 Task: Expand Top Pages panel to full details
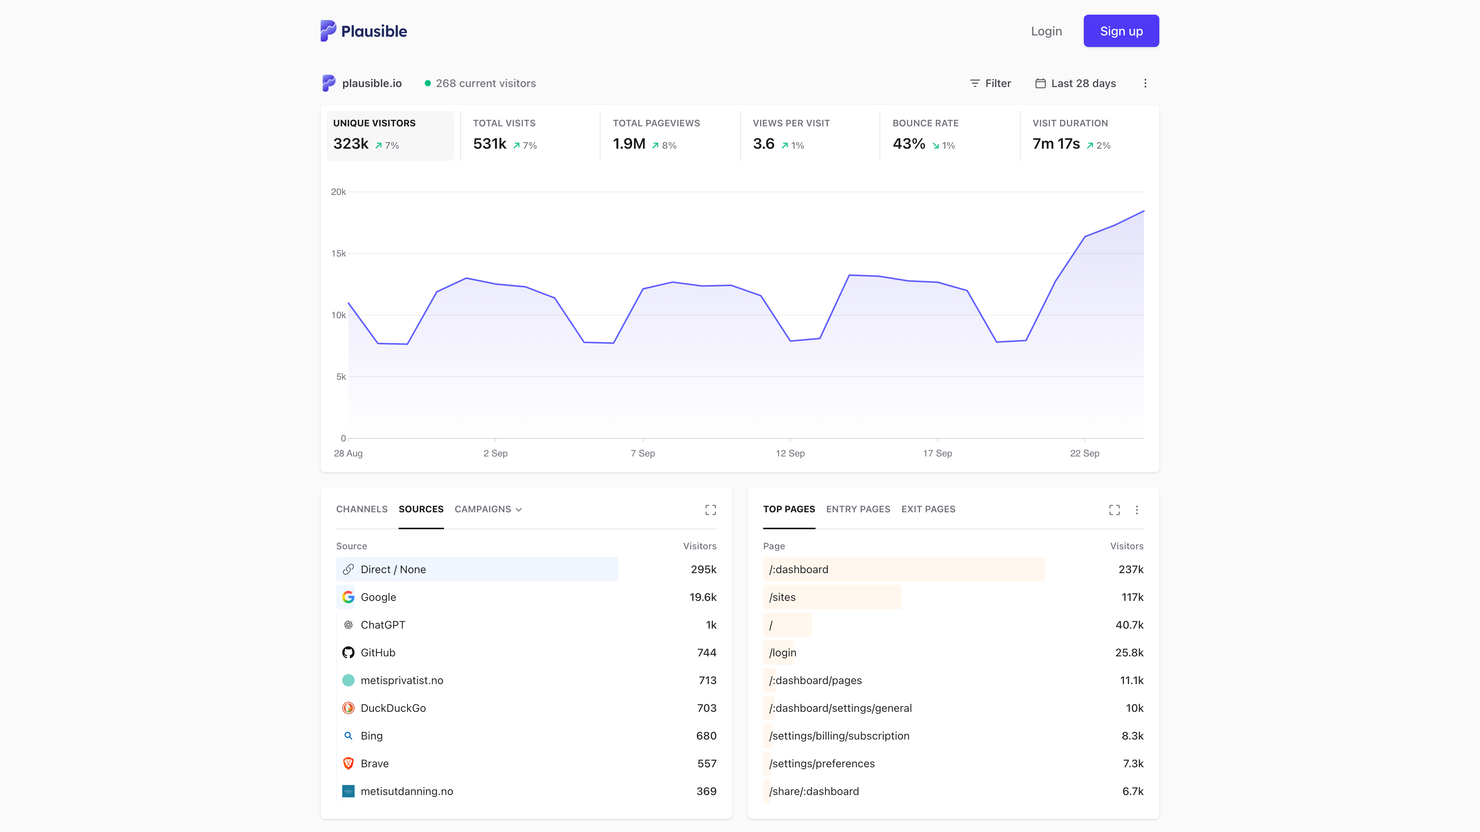1115,510
